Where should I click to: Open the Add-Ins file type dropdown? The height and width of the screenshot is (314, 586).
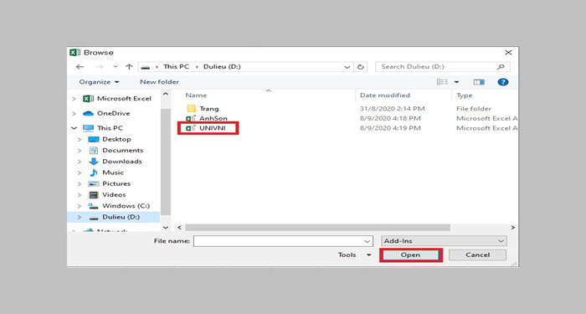tap(444, 241)
